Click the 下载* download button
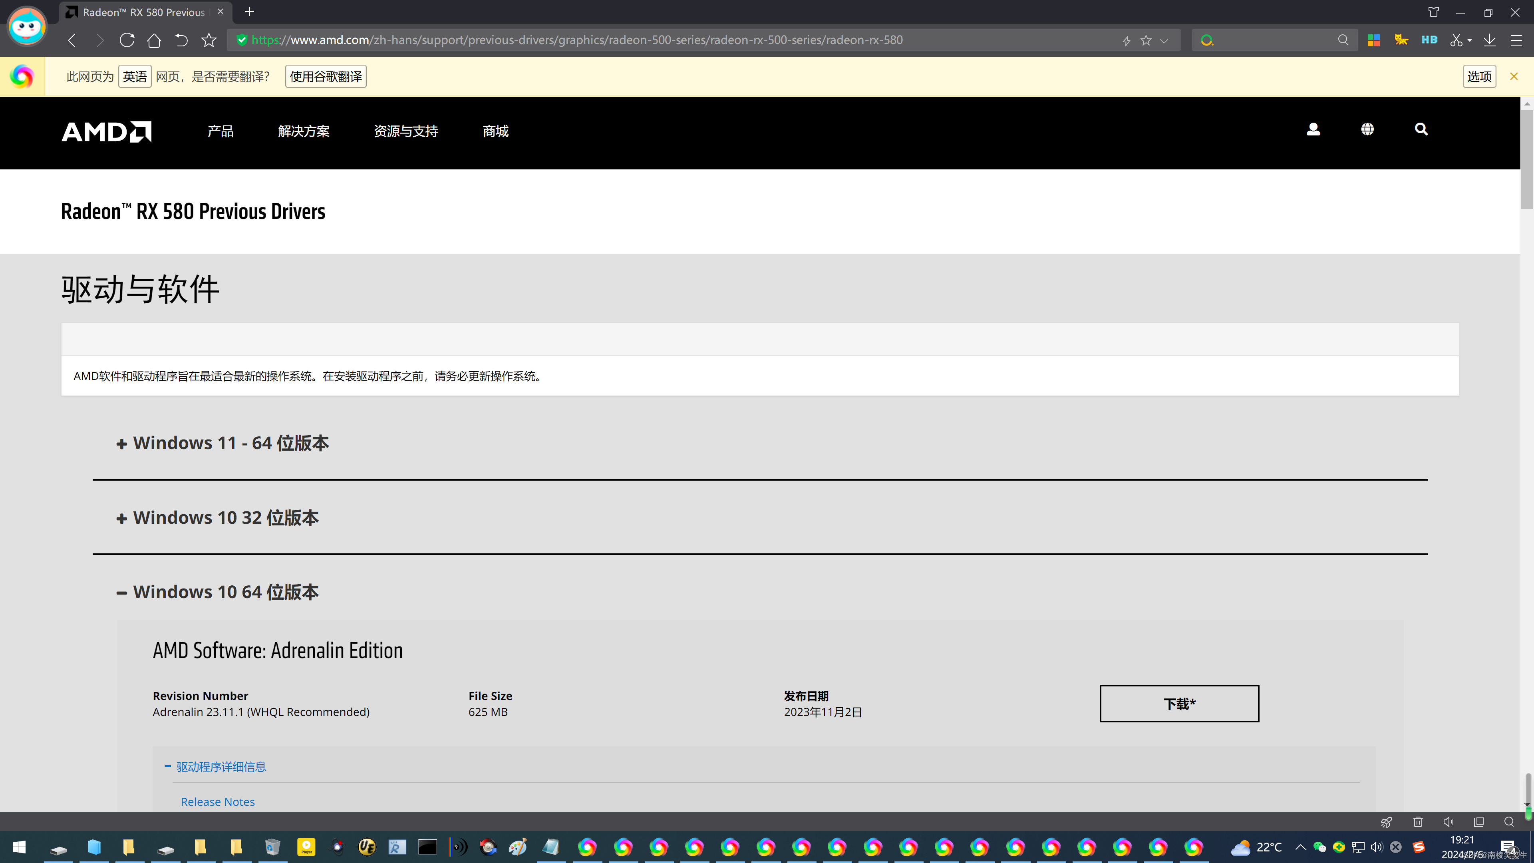The image size is (1534, 863). [x=1179, y=703]
